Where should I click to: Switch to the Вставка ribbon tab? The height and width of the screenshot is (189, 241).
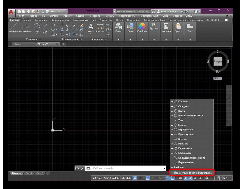[27, 20]
